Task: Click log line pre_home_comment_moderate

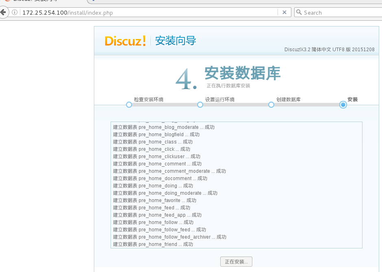Action: [x=169, y=171]
